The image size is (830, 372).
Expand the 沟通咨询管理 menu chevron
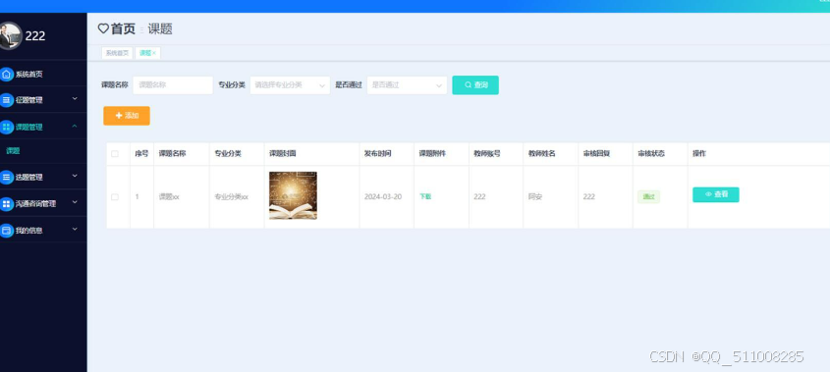tap(75, 202)
